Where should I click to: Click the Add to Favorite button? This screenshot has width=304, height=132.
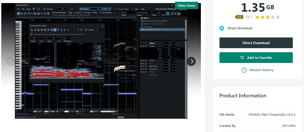click(256, 58)
